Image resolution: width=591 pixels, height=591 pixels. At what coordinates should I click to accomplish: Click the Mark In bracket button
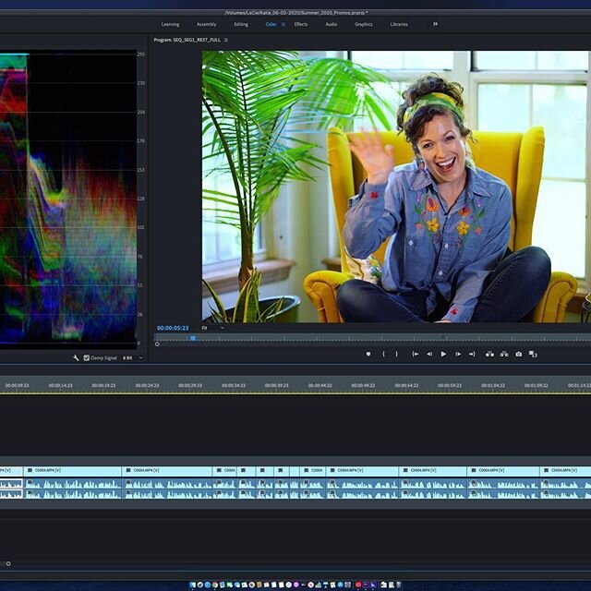coord(383,354)
